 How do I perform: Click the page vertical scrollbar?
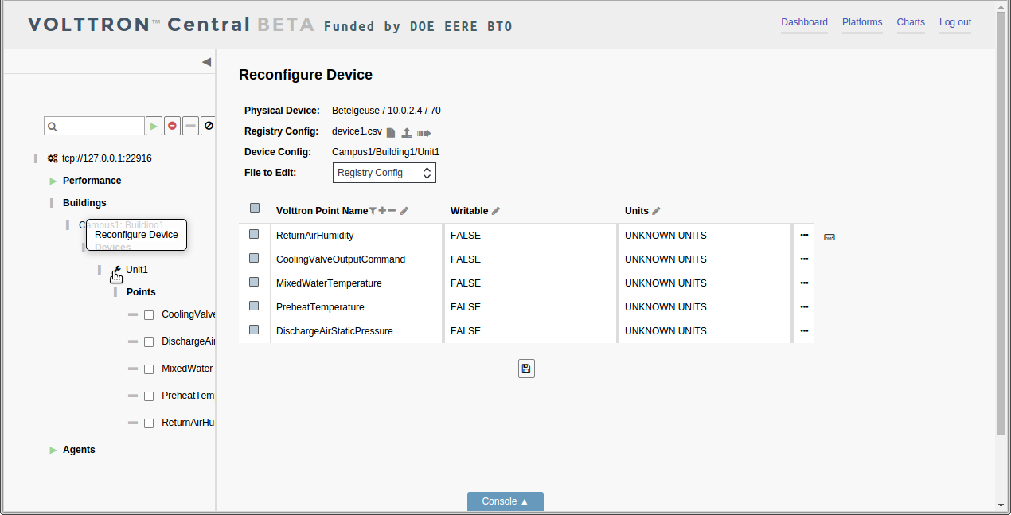tap(1001, 224)
